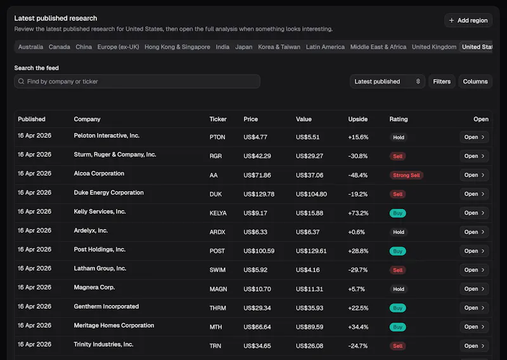
Task: Select the India region tab
Action: coord(222,47)
